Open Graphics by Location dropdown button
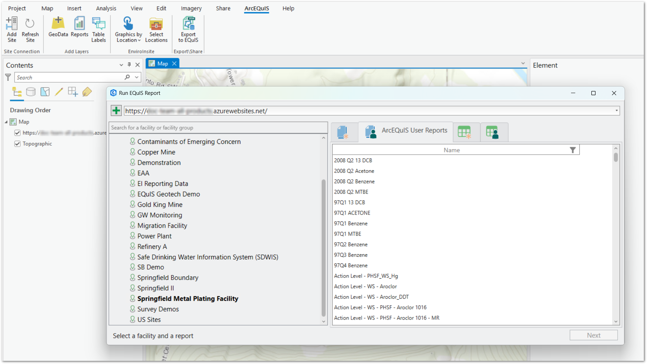The width and height of the screenshot is (647, 364). 128,29
